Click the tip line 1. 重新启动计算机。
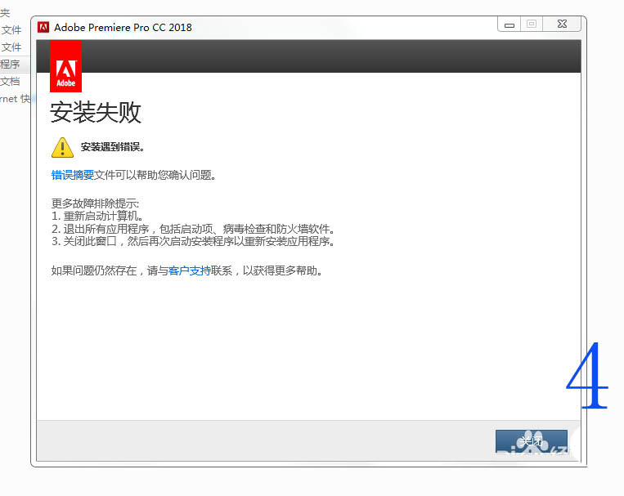The image size is (624, 496). tap(97, 217)
